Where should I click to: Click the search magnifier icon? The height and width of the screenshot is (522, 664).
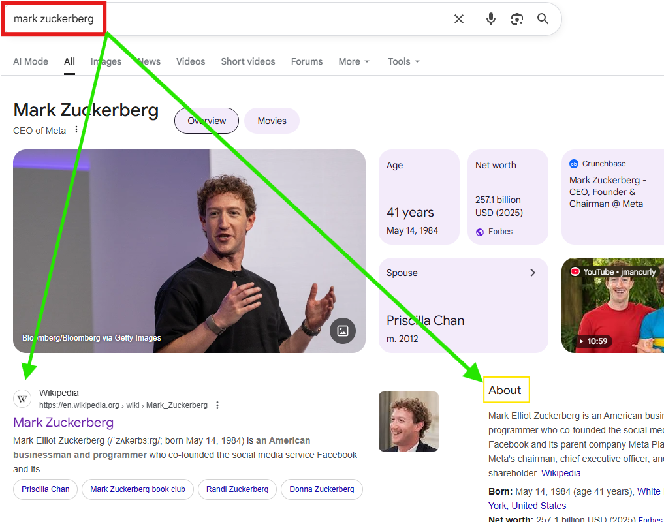[x=543, y=19]
